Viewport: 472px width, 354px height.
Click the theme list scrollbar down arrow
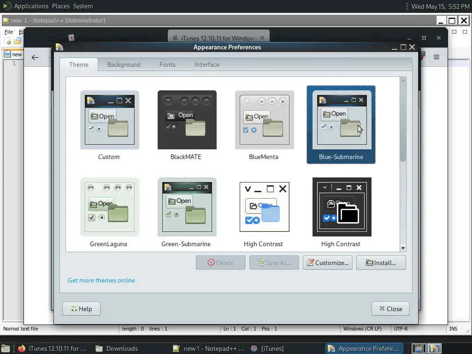click(403, 248)
